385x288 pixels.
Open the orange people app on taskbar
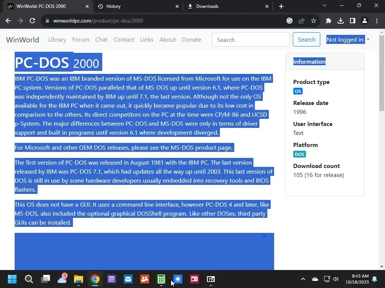click(x=145, y=279)
